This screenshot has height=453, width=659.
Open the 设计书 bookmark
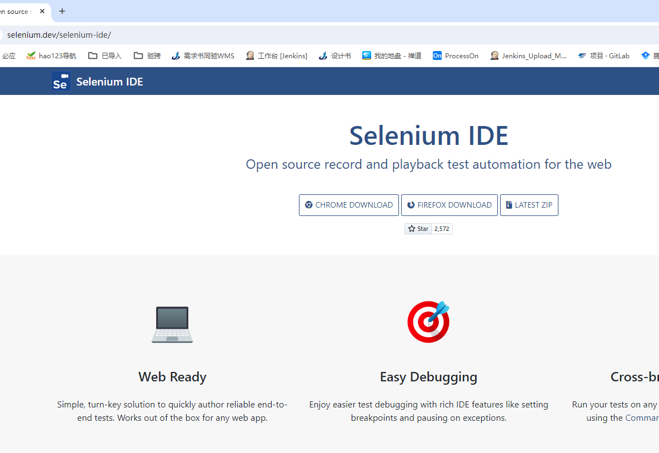335,56
